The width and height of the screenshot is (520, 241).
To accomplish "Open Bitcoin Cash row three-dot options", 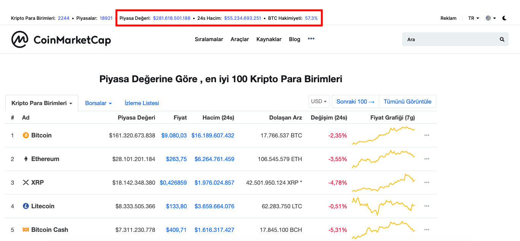I will 427,230.
